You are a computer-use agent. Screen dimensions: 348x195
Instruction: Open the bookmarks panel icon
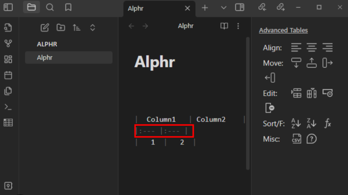click(68, 7)
